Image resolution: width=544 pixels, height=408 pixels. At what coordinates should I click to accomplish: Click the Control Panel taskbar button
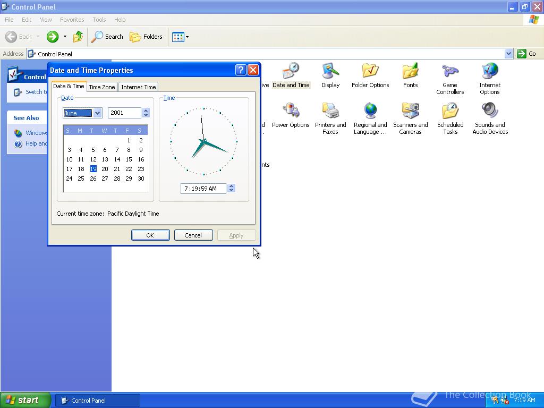tap(98, 401)
